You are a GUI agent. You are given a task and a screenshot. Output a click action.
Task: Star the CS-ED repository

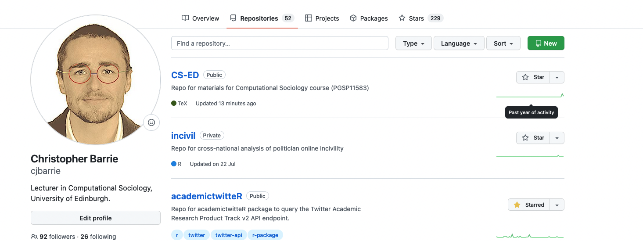(533, 77)
